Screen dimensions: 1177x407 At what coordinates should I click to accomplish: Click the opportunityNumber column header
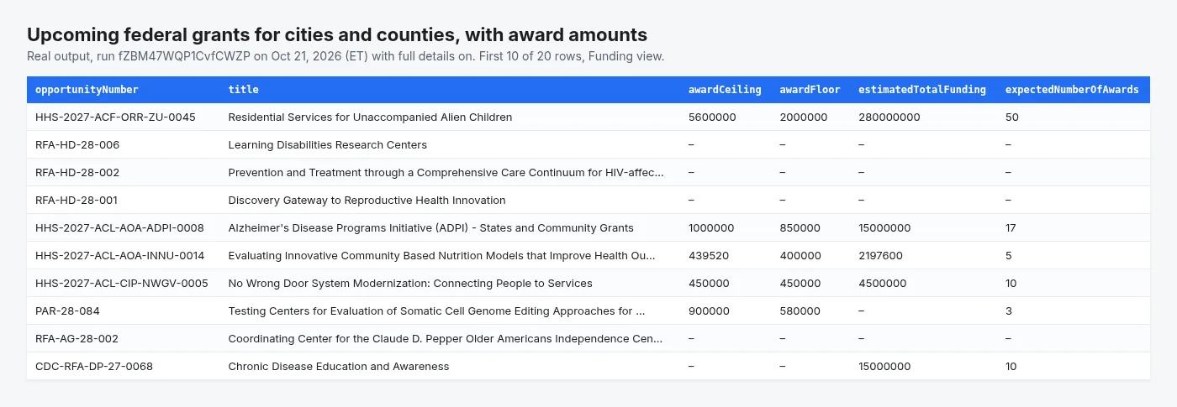point(87,90)
